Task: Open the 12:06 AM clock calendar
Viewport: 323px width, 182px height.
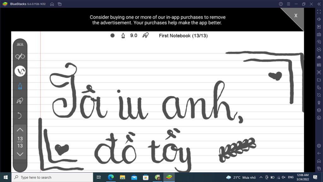Action: (302, 177)
